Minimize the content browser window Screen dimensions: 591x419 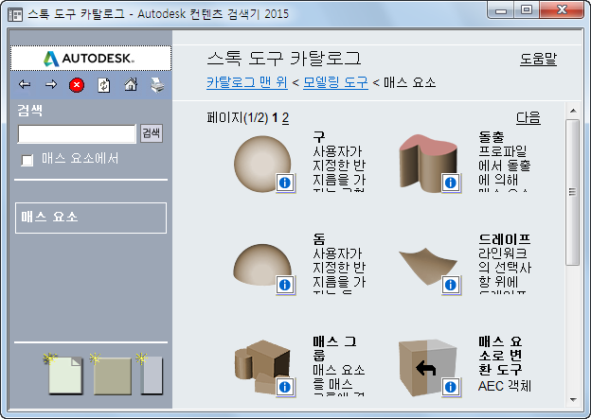click(501, 10)
